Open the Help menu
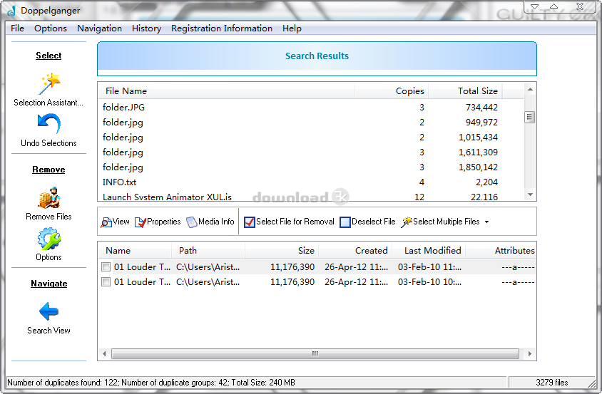 click(x=292, y=28)
